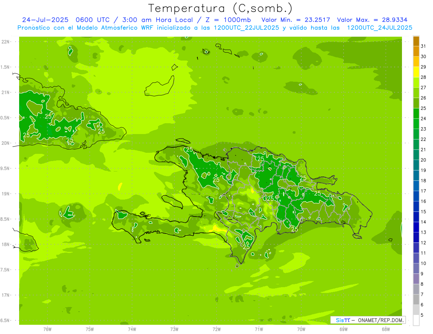Click longitude axis label "69W"
433x334 pixels.
pyautogui.click(x=344, y=329)
